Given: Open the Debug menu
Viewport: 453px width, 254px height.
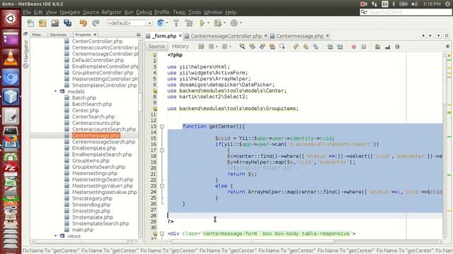Looking at the screenshot, I should (144, 12).
